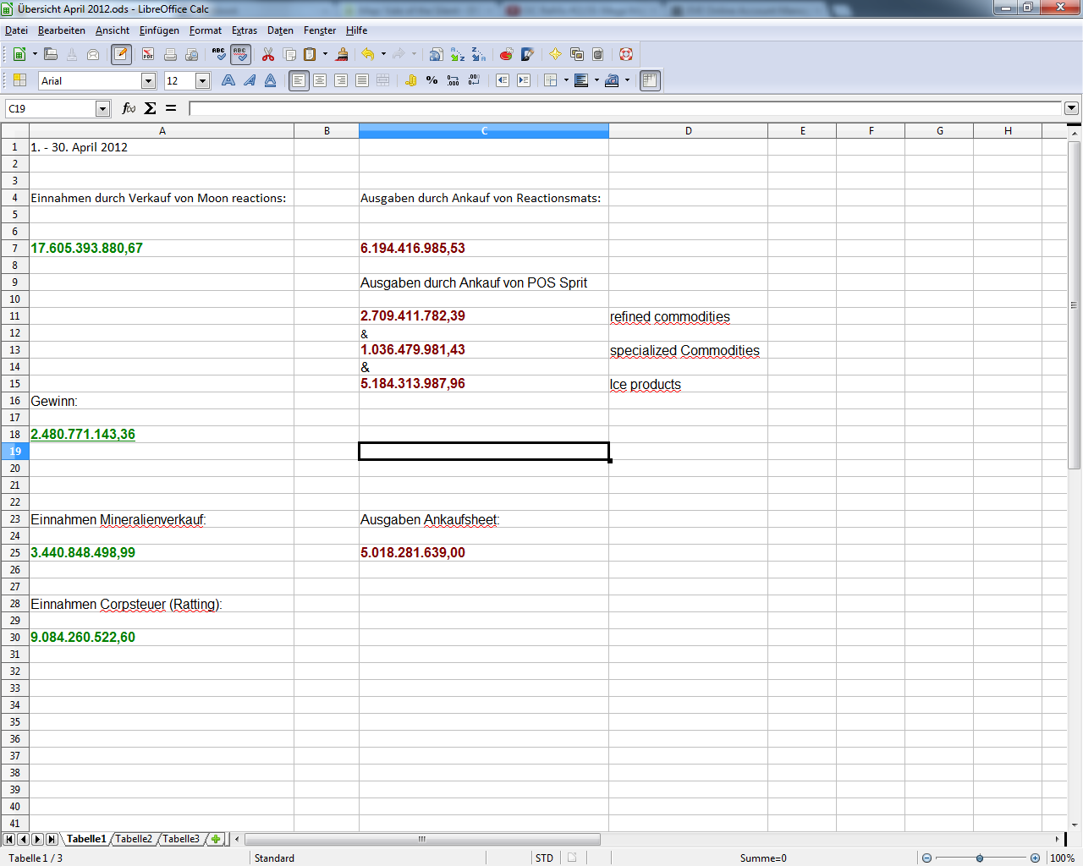Click the Paste clipboard icon
The height and width of the screenshot is (866, 1083).
click(311, 54)
